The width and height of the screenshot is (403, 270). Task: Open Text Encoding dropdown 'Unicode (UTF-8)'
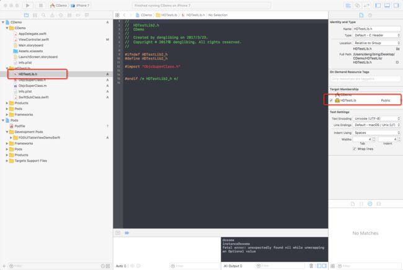coord(377,119)
